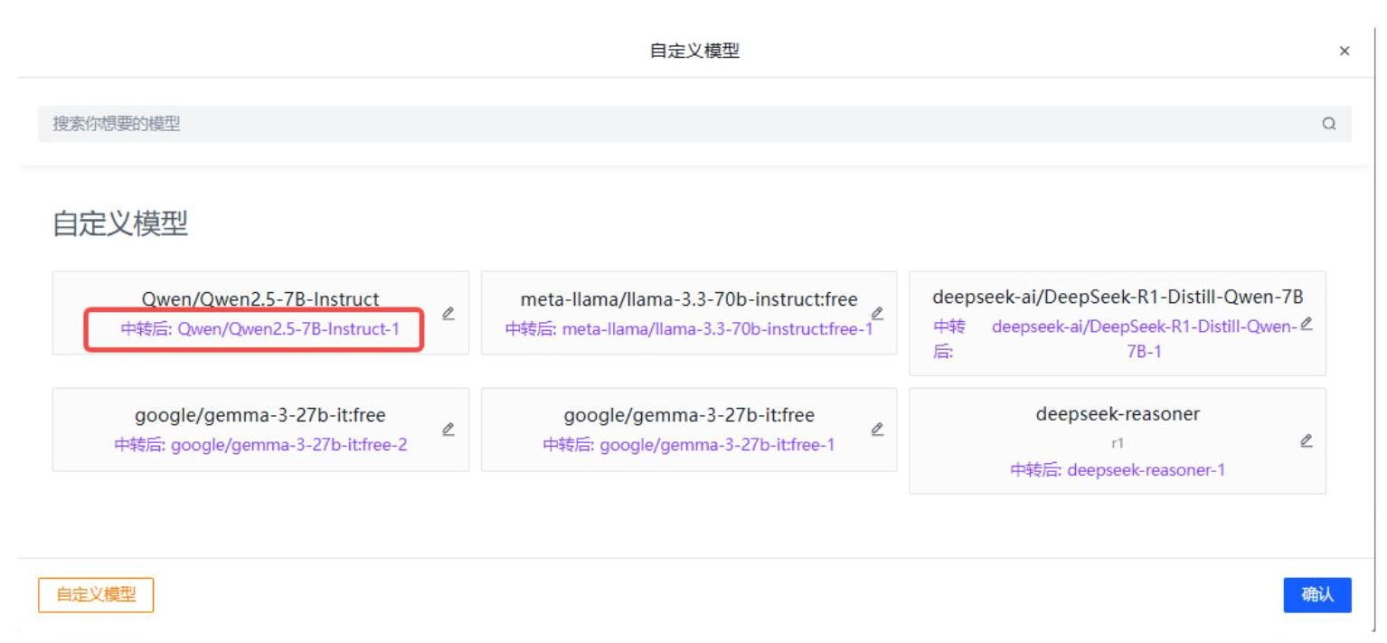Edit the deepseek-reasoner model entry

(1306, 441)
